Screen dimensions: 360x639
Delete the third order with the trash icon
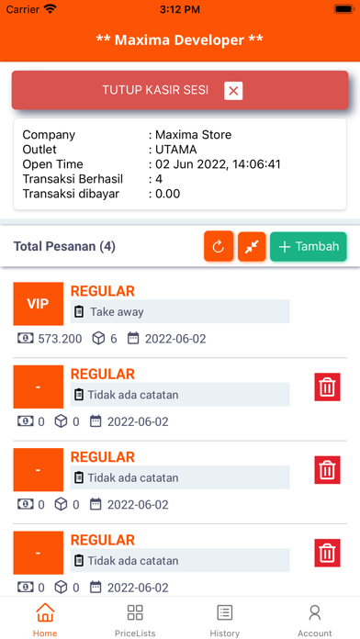[x=327, y=470]
